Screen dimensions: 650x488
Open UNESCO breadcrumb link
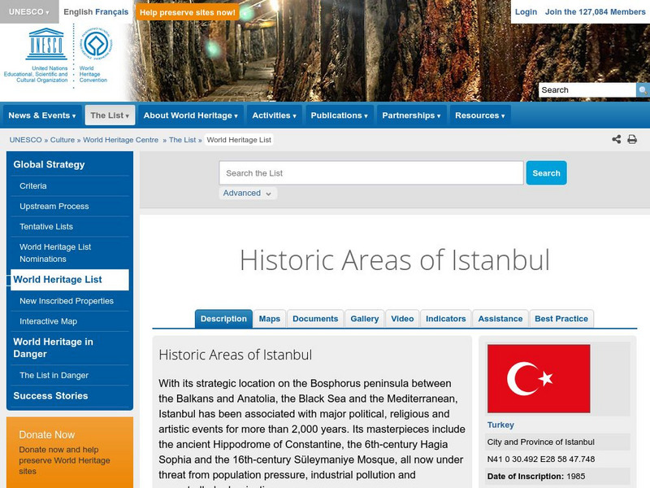[26, 140]
